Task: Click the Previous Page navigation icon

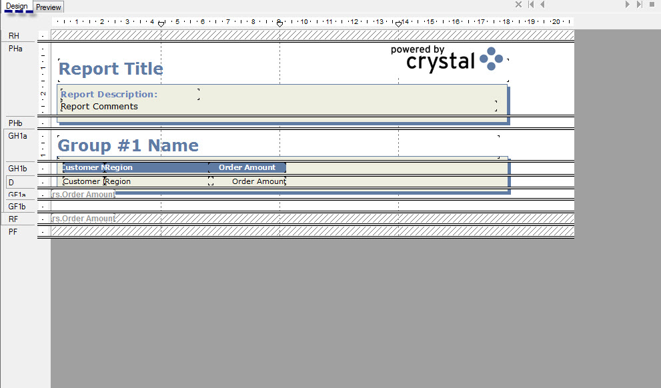Action: pos(542,5)
